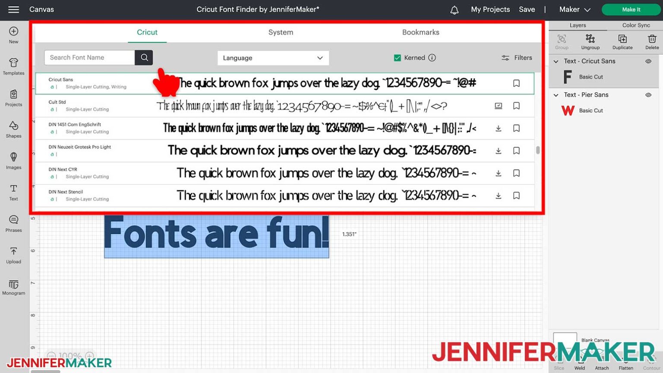Open notifications bell
This screenshot has height=373, width=663.
click(454, 10)
